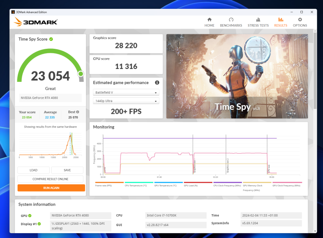Click the green score gauge end knob

point(81,74)
